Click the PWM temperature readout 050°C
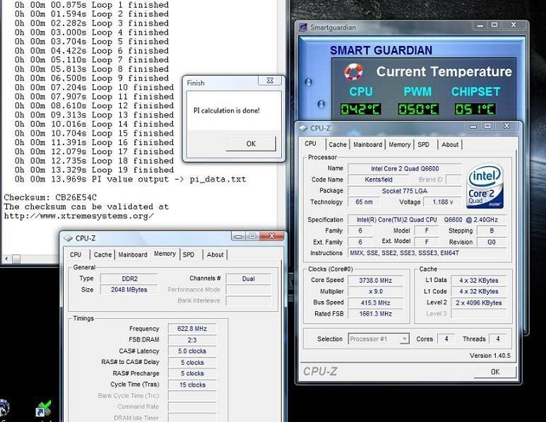 [418, 109]
